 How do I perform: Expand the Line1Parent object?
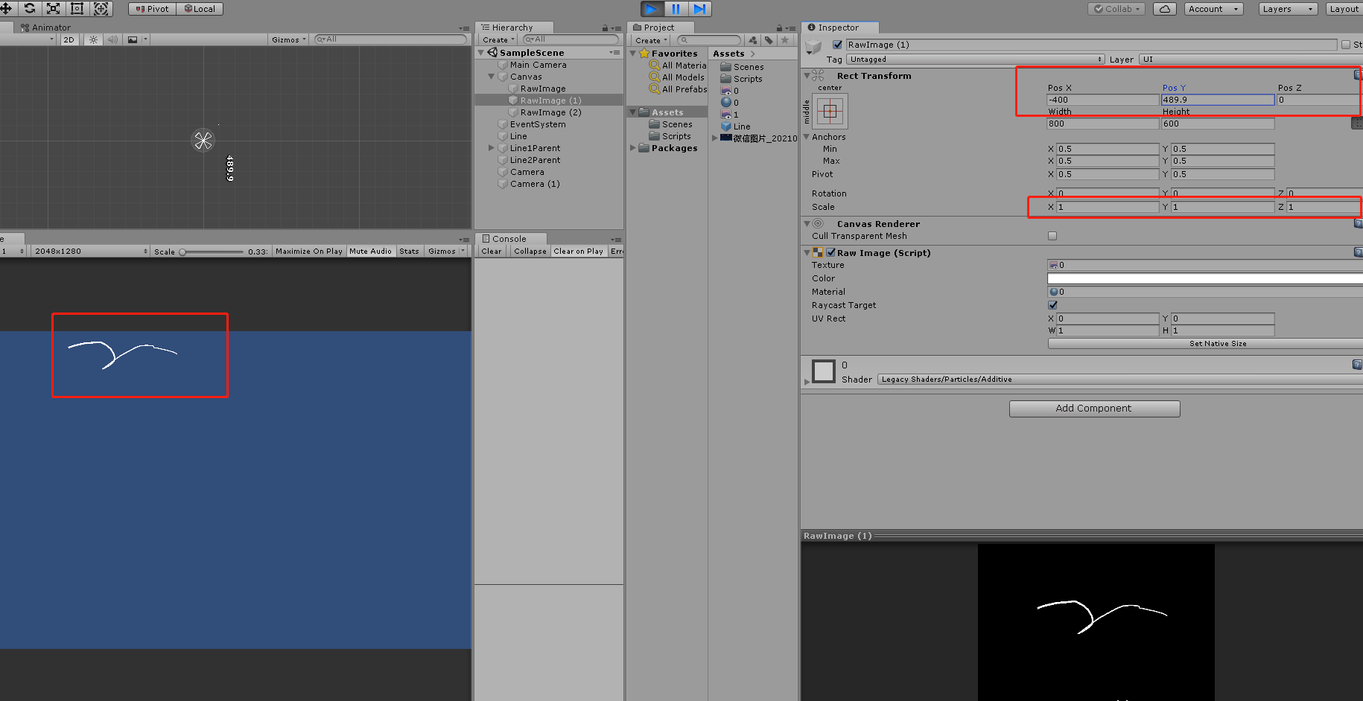point(492,148)
